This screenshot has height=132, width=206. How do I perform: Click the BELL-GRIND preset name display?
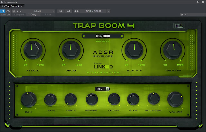click(x=103, y=36)
